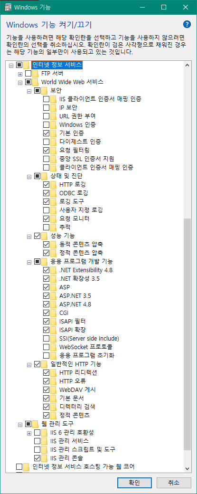
Task: Click the Windows 기능 title bar icon
Action: point(9,7)
